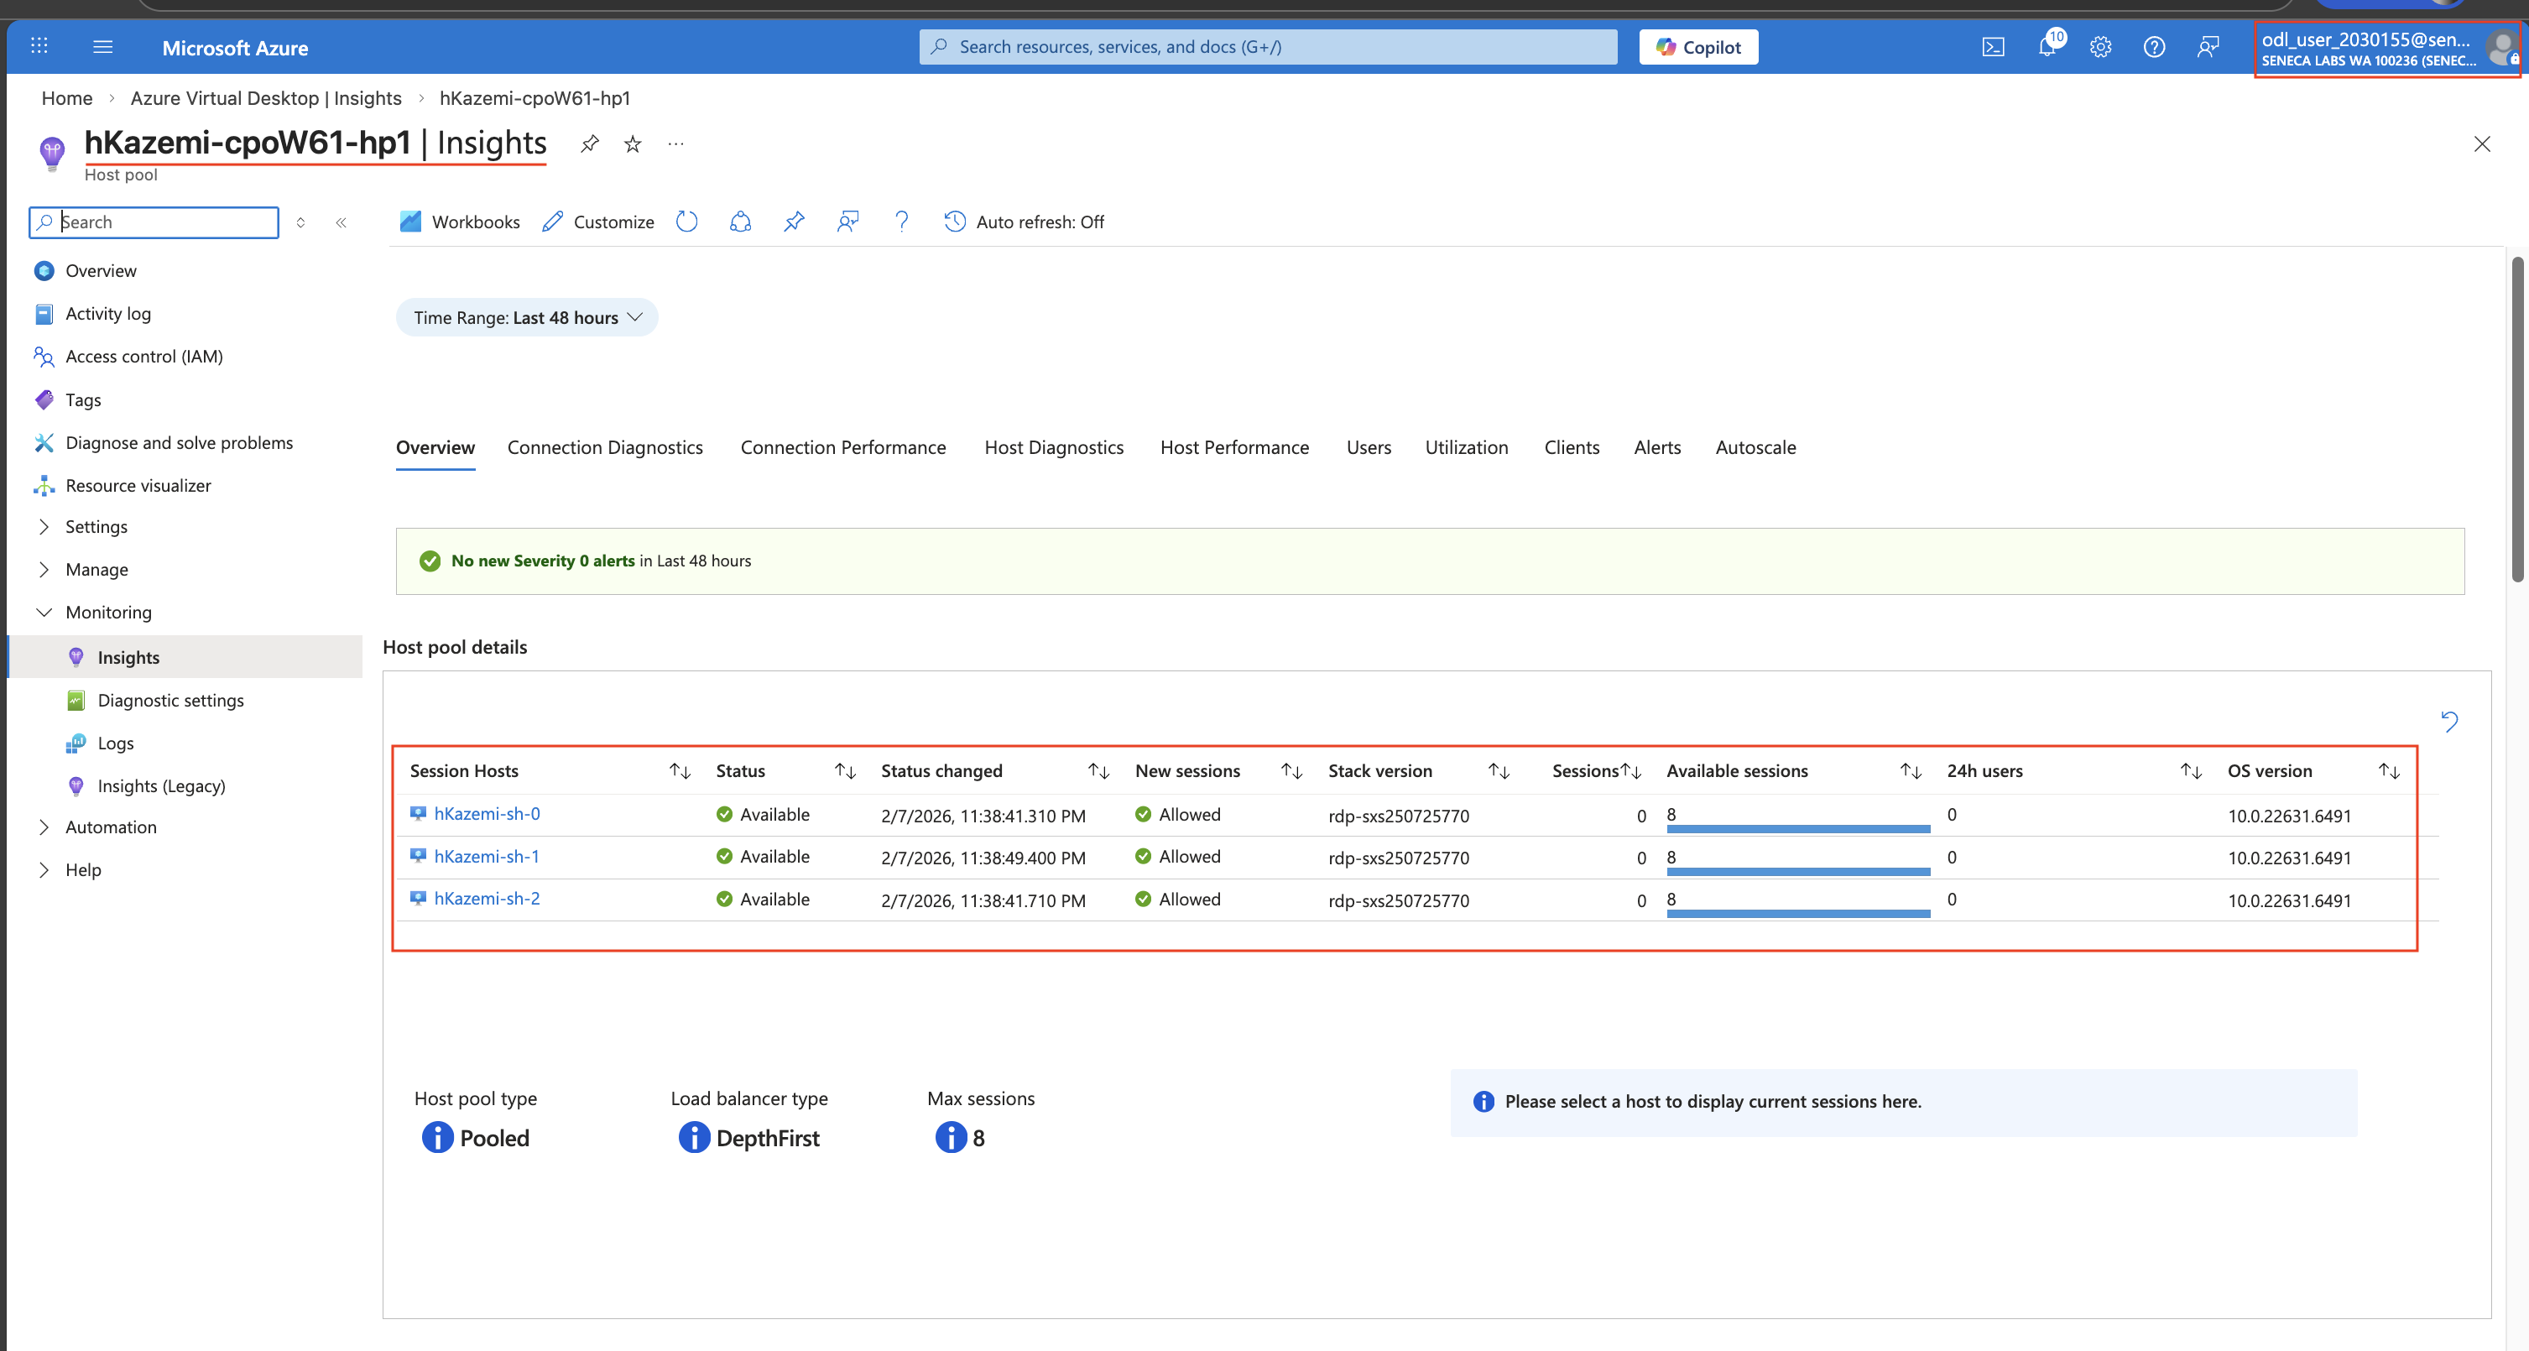This screenshot has width=2529, height=1351.
Task: Open the Host Performance tab
Action: pyautogui.click(x=1235, y=448)
